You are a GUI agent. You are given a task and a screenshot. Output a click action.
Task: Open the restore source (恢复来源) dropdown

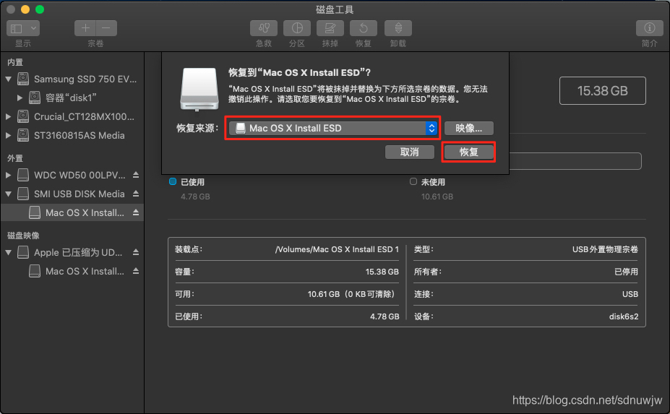coord(333,128)
